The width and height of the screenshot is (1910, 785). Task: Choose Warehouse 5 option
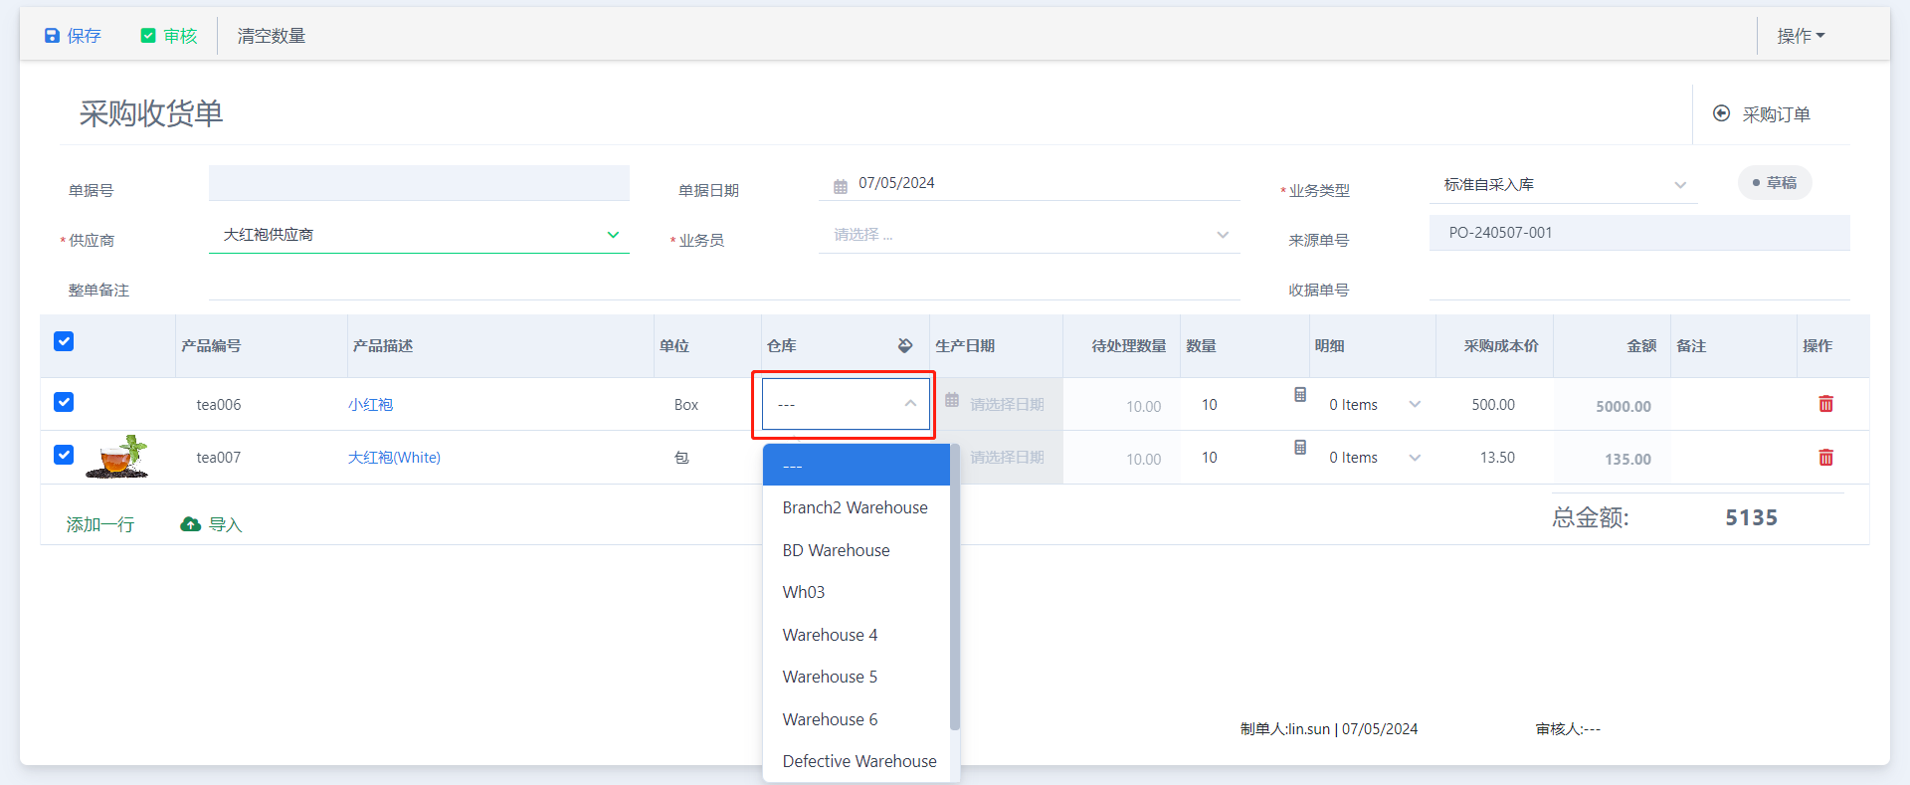click(x=857, y=677)
